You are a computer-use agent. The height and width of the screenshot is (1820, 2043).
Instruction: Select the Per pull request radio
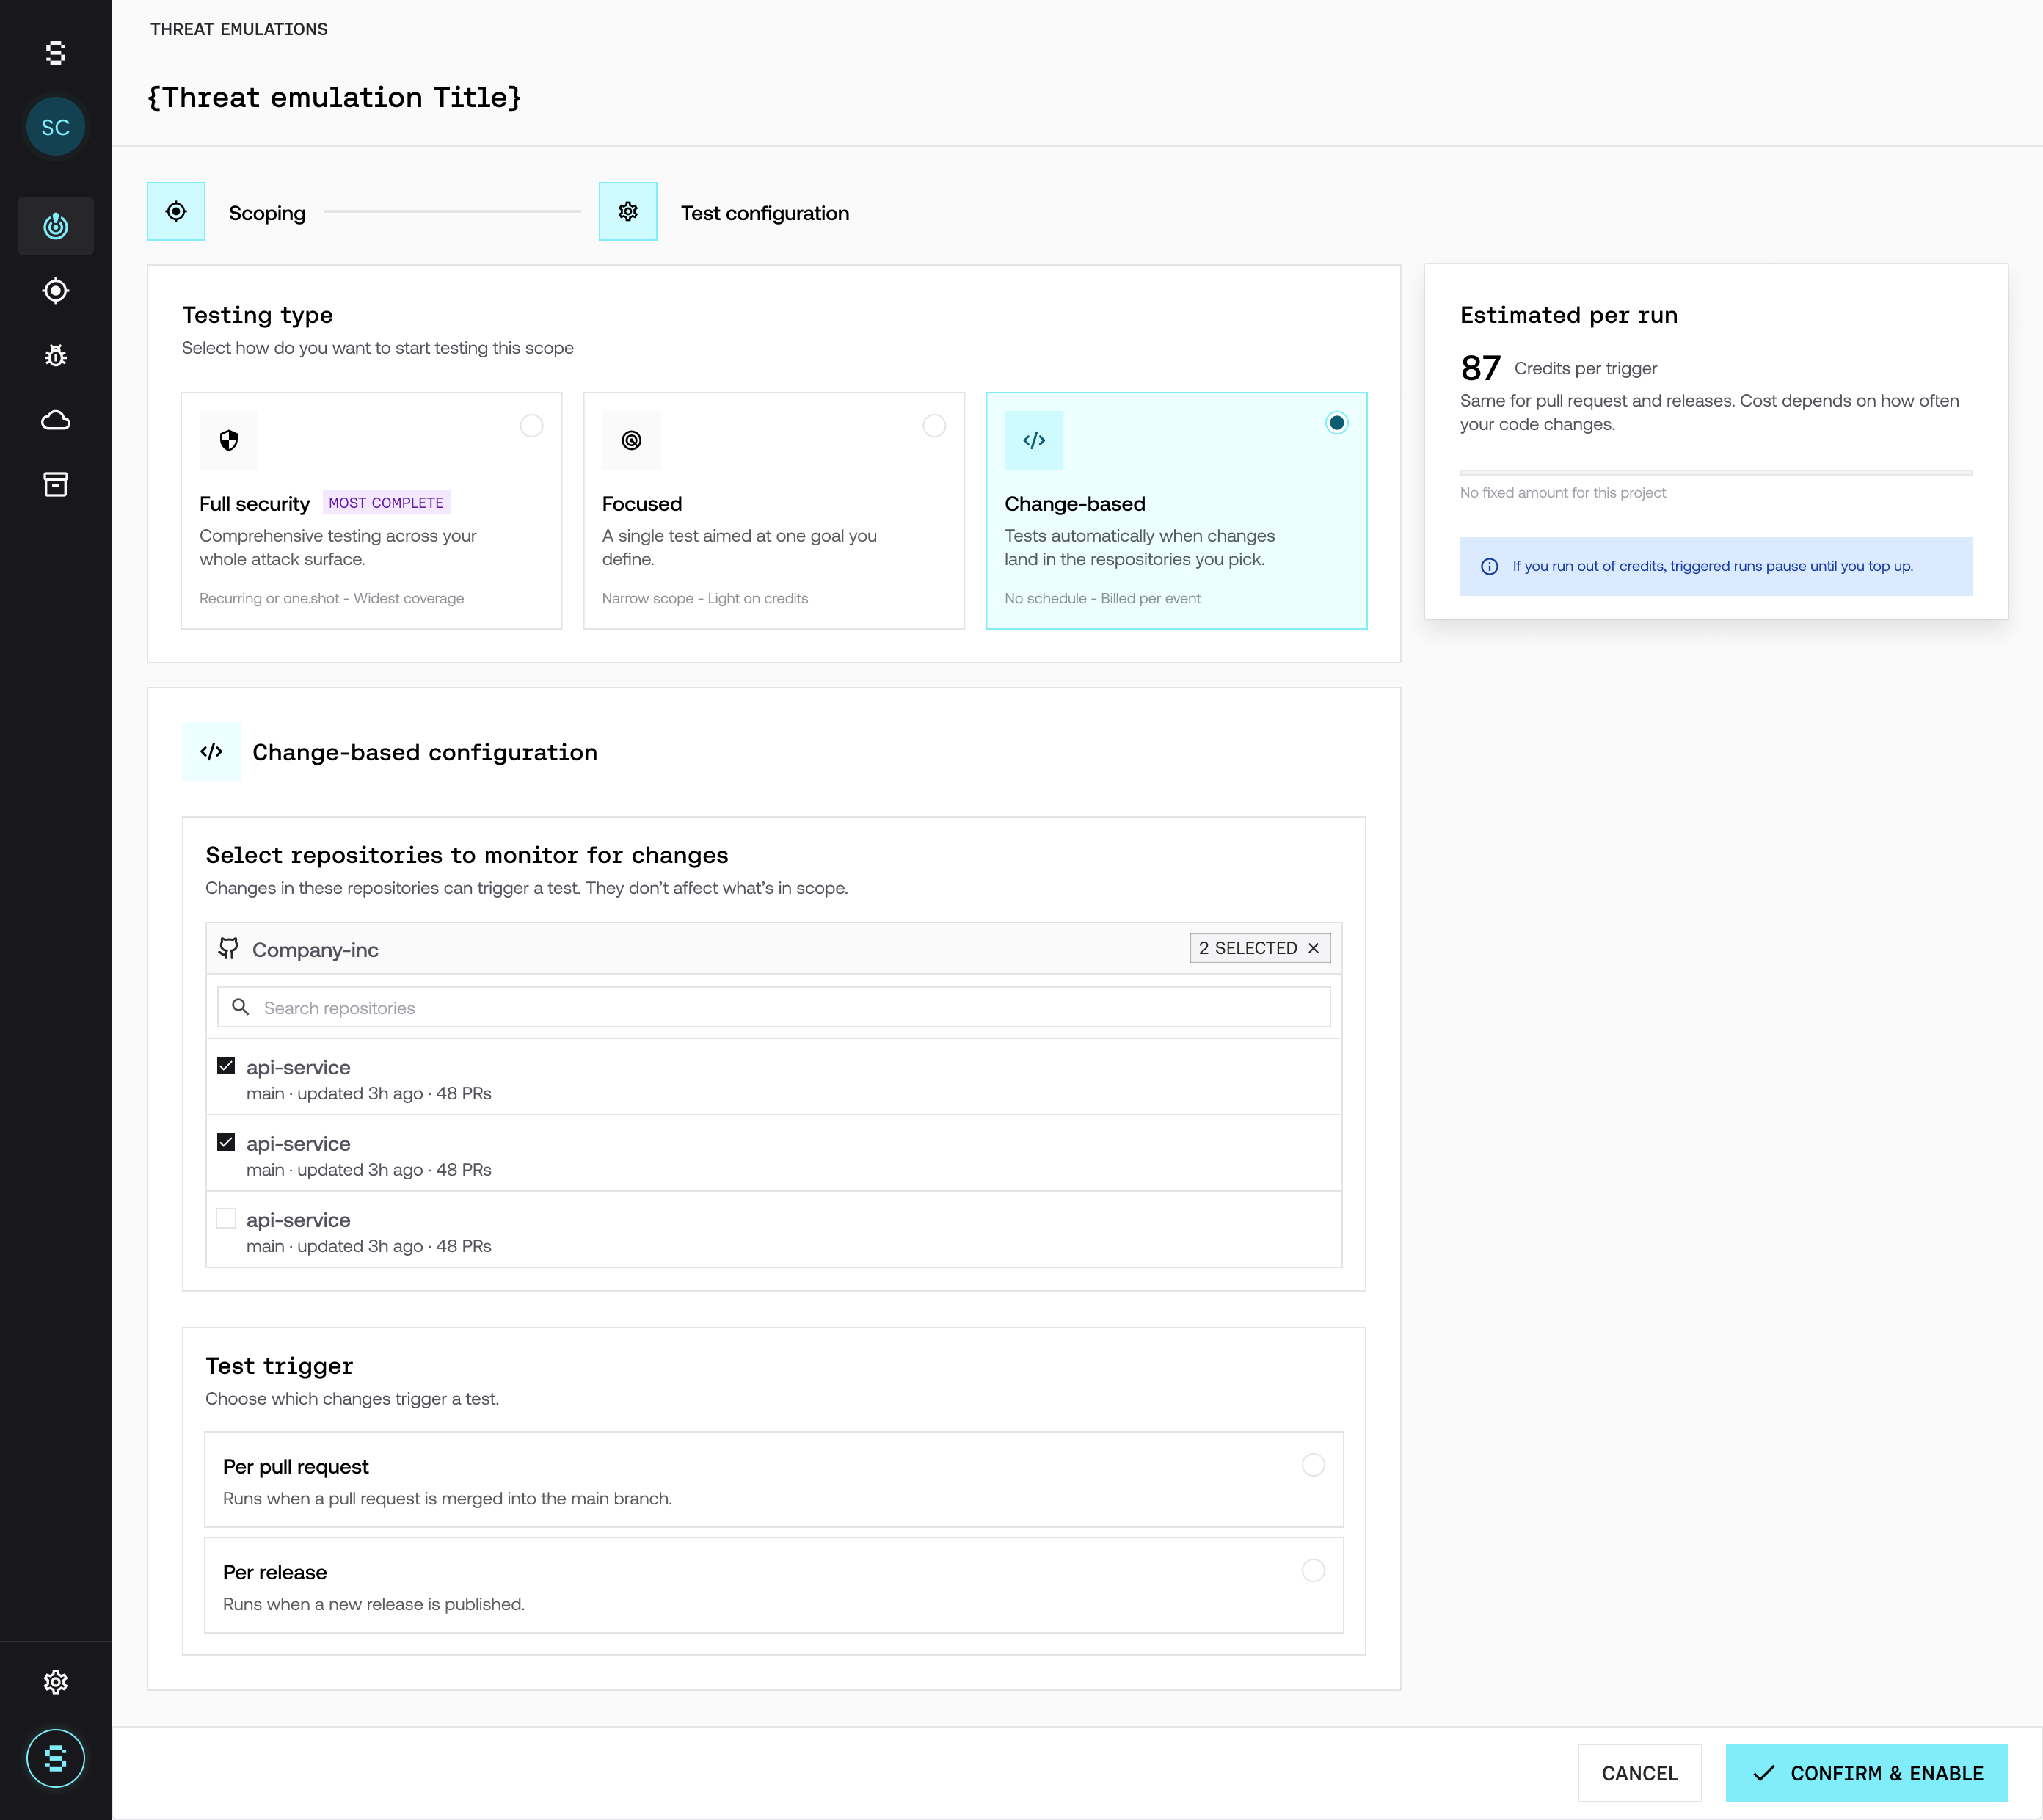tap(1313, 1465)
